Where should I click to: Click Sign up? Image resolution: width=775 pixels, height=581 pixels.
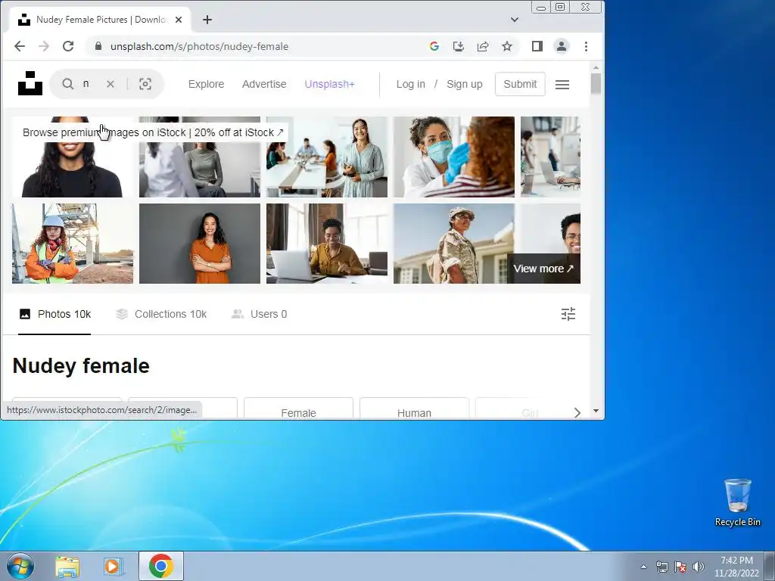(464, 84)
